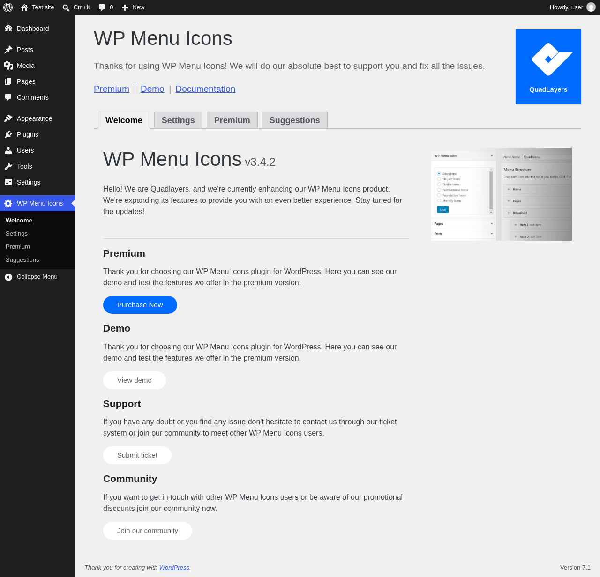Click the WP Menu Icons gear icon

(x=8, y=203)
